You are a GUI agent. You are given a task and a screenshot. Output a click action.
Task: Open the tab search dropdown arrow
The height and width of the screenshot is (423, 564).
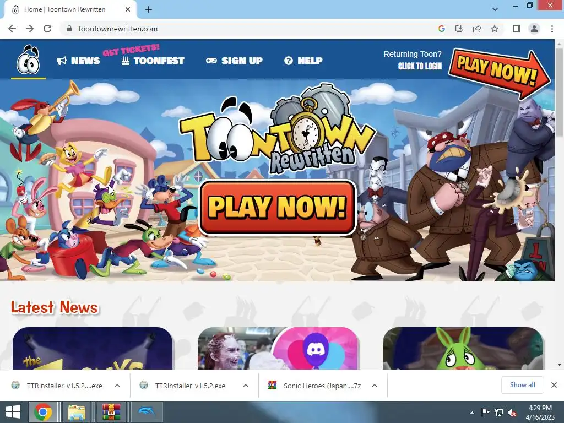click(495, 9)
